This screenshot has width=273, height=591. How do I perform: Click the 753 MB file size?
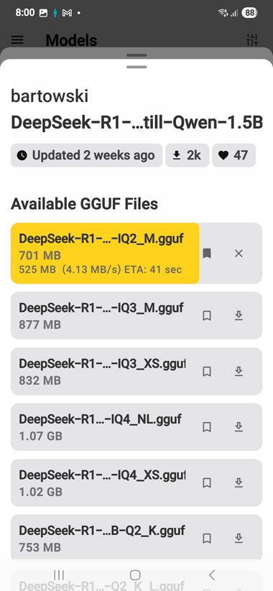click(x=40, y=547)
